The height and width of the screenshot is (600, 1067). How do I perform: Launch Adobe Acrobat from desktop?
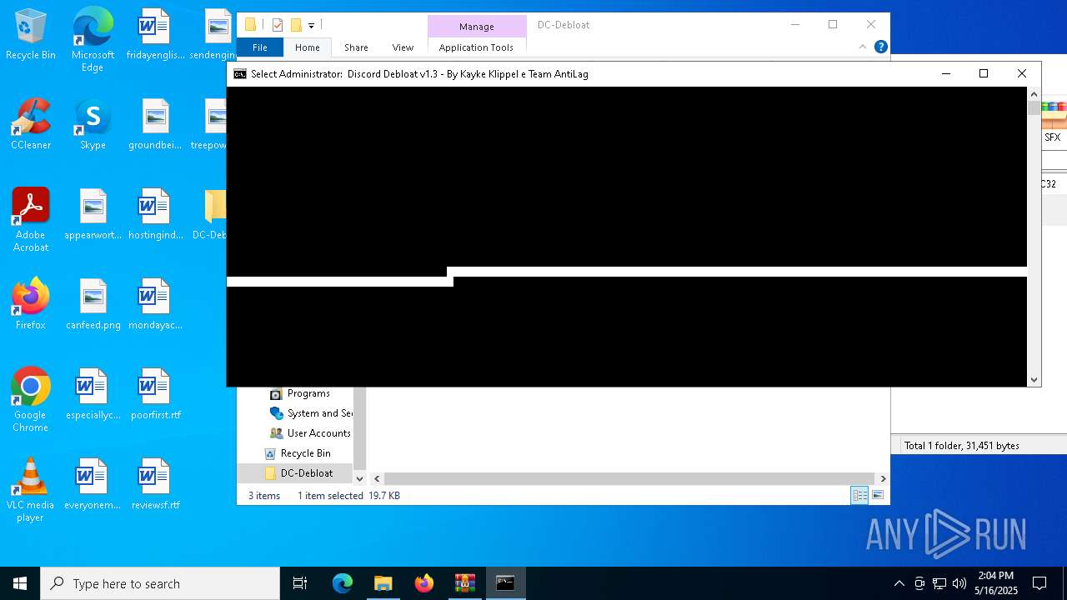click(x=31, y=220)
